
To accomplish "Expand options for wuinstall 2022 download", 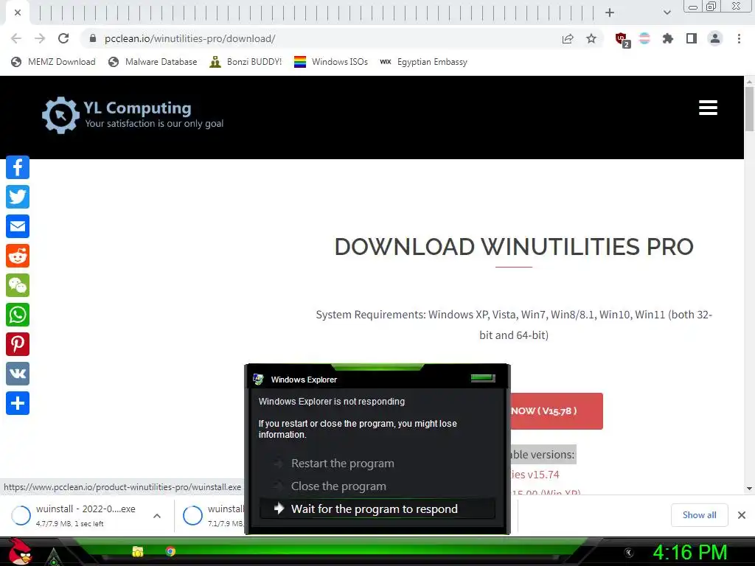I will point(157,515).
